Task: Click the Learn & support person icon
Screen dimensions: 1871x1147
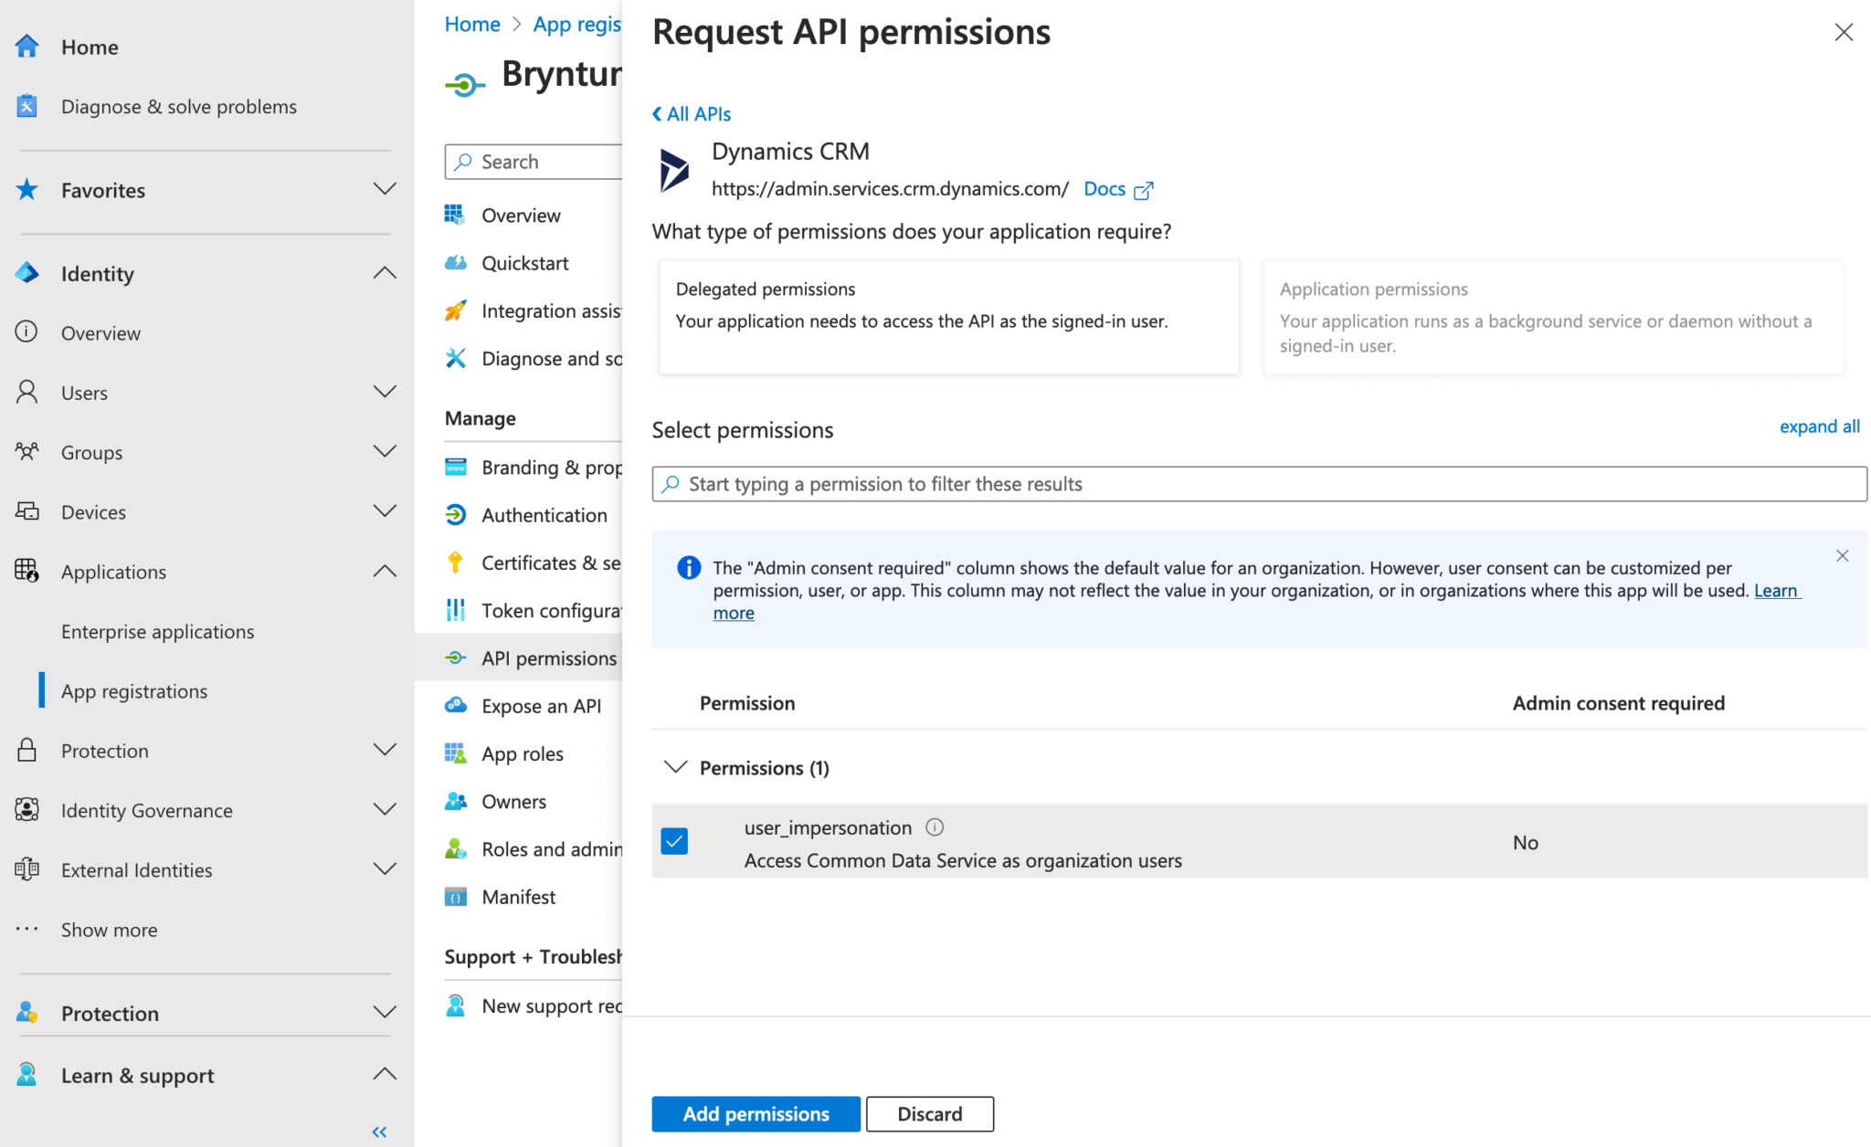Action: click(27, 1074)
